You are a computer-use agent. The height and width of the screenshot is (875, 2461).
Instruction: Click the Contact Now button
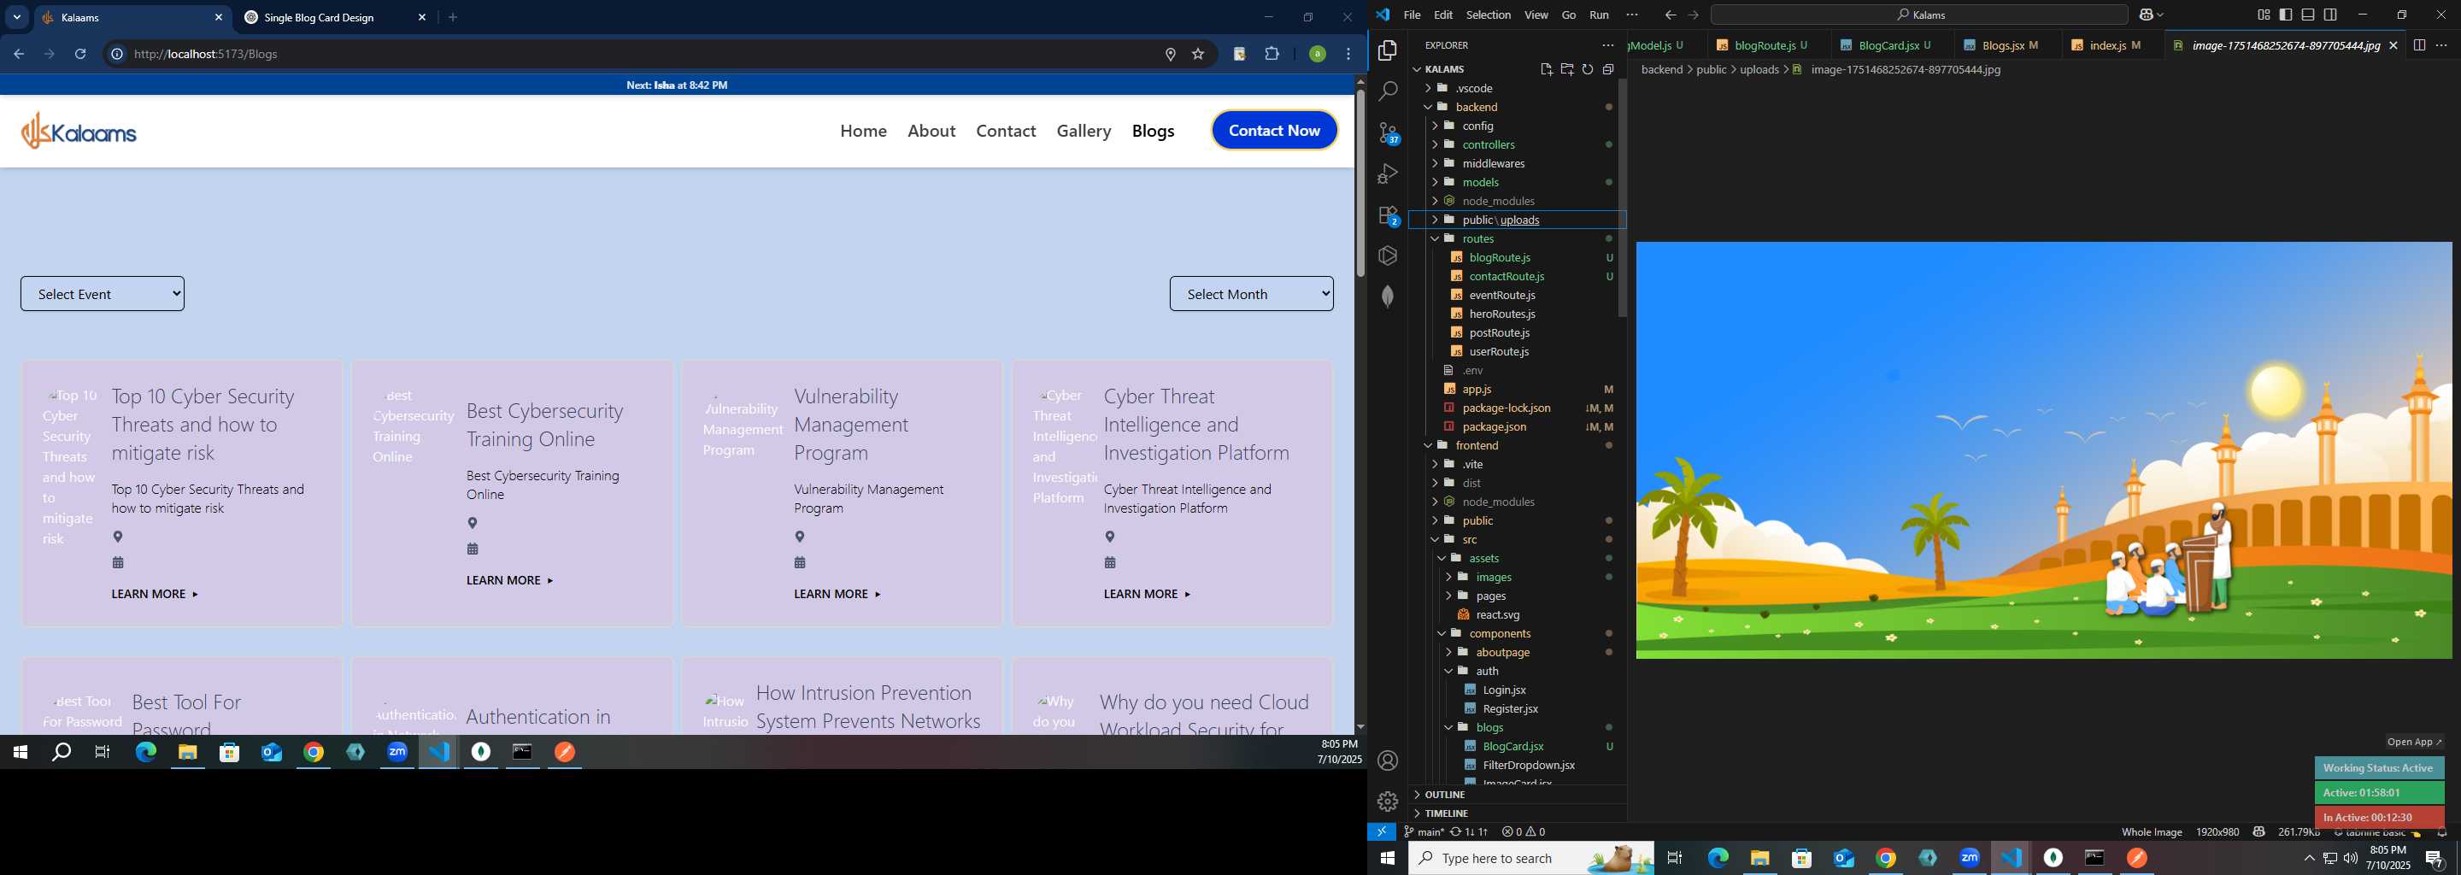[x=1273, y=130]
